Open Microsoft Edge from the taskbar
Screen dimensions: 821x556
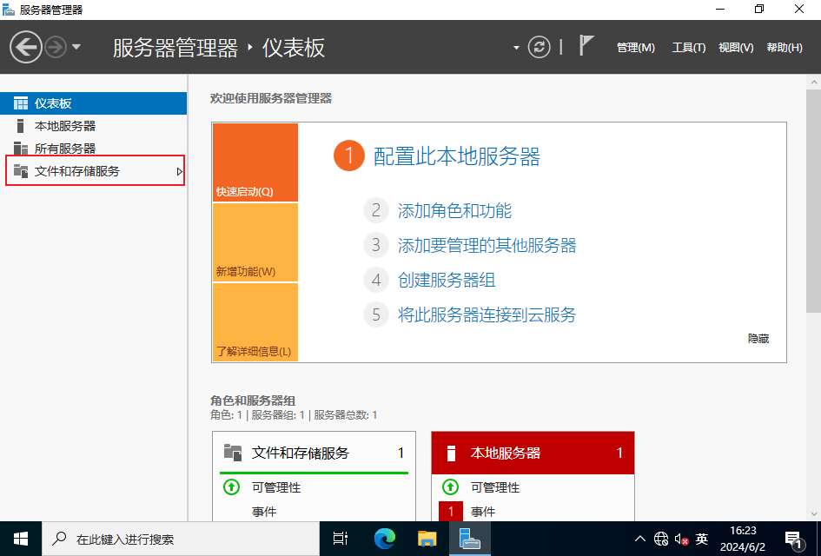click(x=385, y=539)
